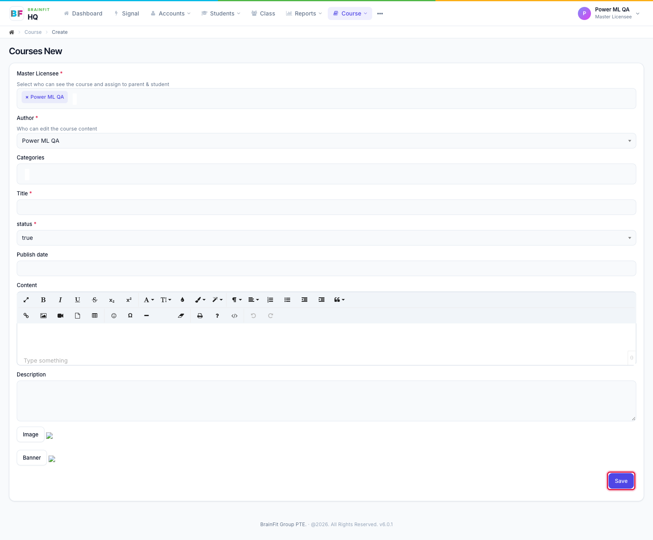
Task: Switch the editor to code view
Action: coord(234,316)
